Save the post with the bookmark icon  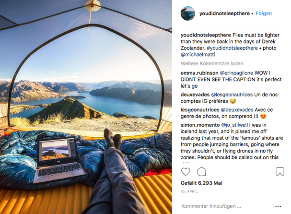pos(280,172)
